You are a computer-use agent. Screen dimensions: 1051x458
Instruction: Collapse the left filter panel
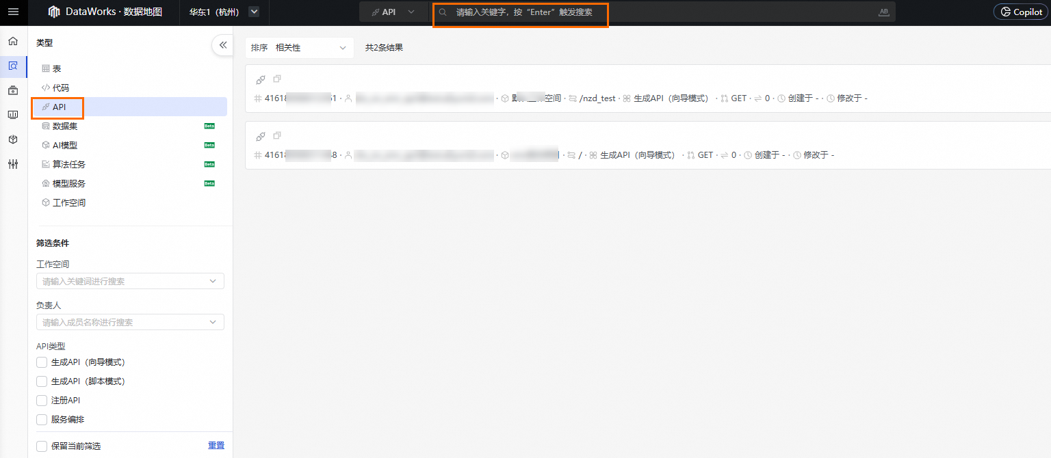point(222,45)
